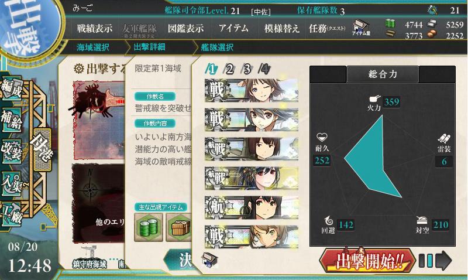Go to next stats page arrow
The height and width of the screenshot is (280, 468).
[443, 261]
